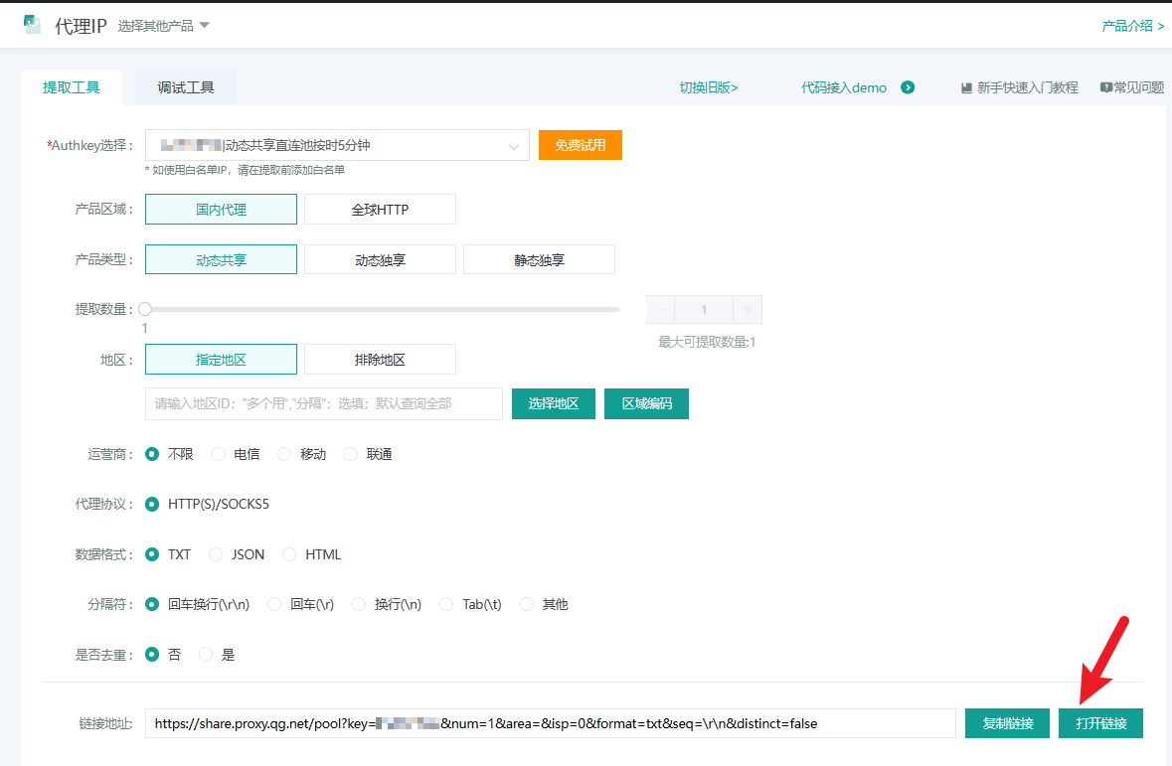Click the 代理IP logo icon

[x=33, y=26]
